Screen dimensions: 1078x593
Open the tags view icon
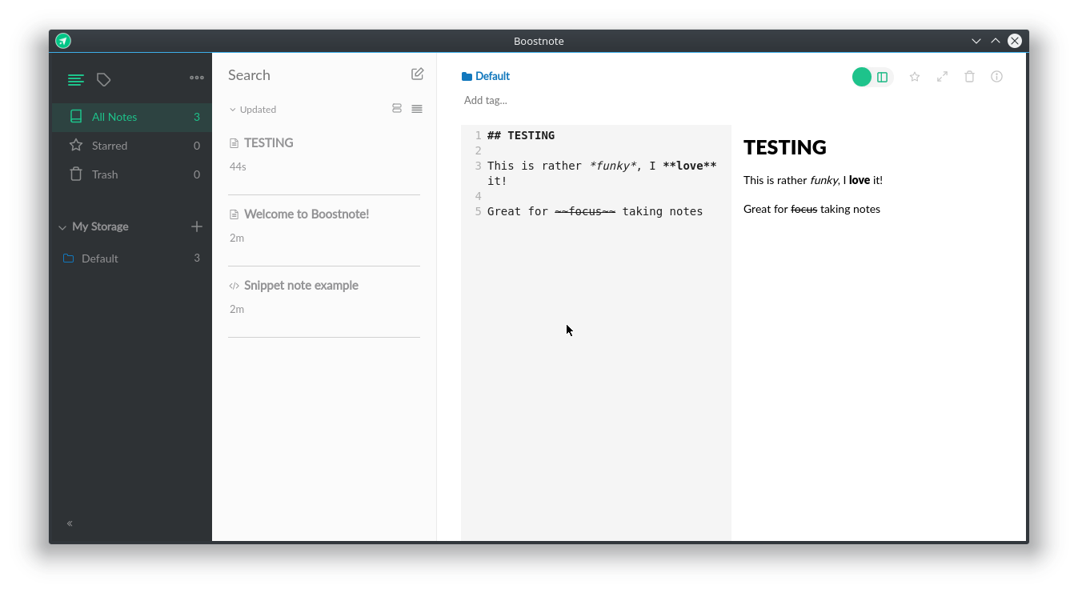[103, 80]
